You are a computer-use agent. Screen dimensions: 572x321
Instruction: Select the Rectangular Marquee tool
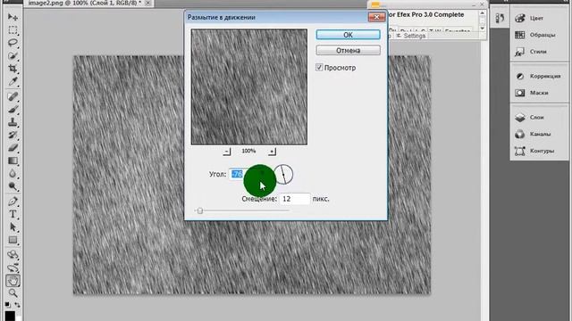(x=13, y=29)
